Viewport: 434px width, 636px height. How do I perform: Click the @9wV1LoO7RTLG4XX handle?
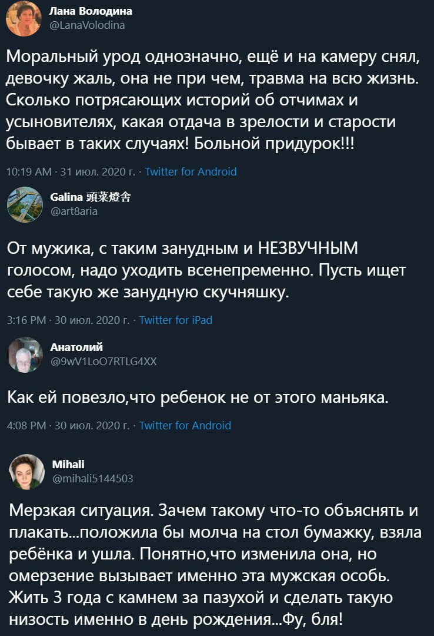coord(104,362)
